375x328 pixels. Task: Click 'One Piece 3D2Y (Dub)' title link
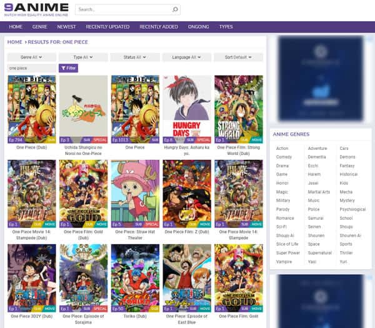(x=32, y=316)
